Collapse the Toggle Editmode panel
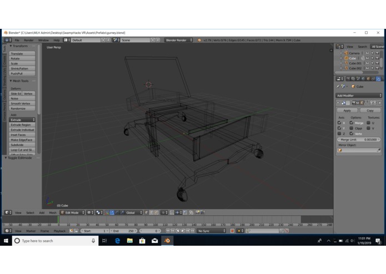This screenshot has height=274, width=386. click(x=6, y=158)
